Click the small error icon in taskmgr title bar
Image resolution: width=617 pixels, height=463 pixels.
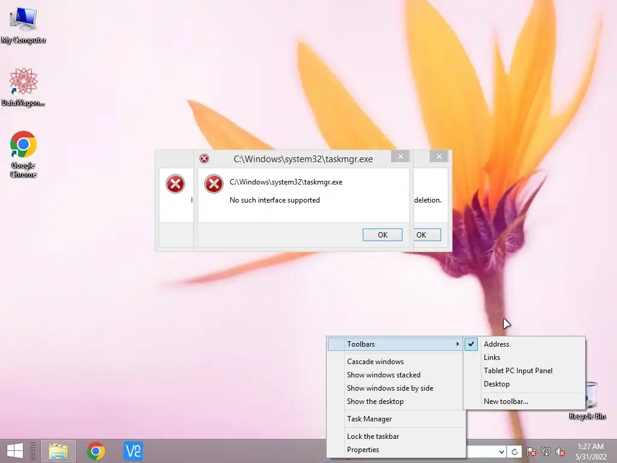(x=204, y=159)
